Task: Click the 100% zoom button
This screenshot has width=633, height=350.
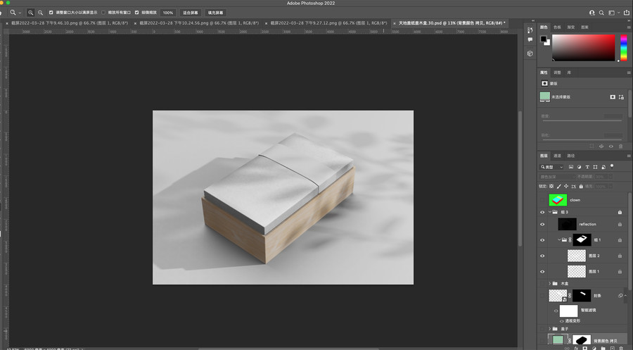Action: [x=168, y=13]
